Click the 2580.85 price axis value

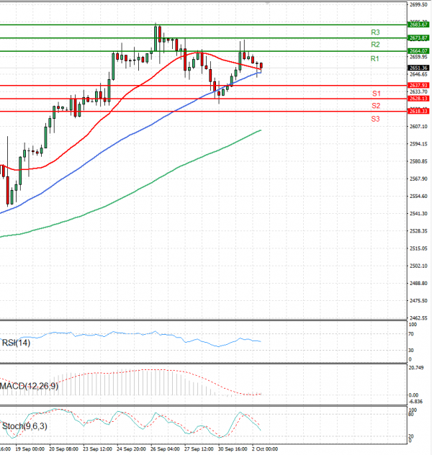(418, 161)
